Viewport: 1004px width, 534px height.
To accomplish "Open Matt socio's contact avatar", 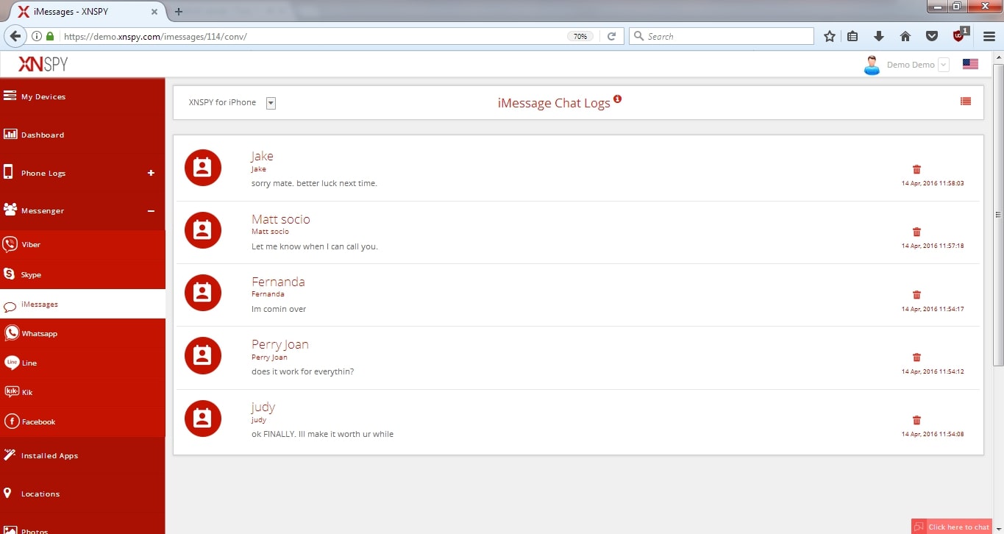I will click(203, 230).
